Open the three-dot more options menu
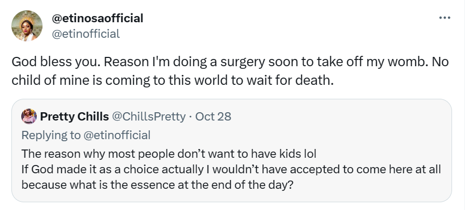The image size is (465, 210). tap(444, 18)
